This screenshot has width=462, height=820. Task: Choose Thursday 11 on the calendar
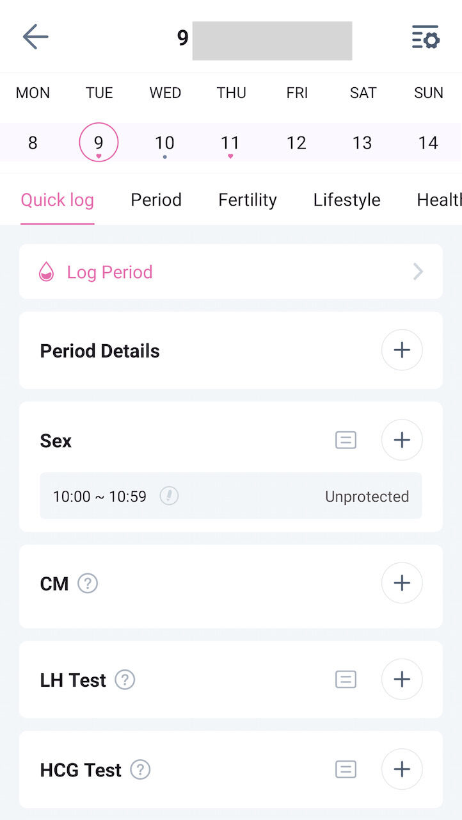(230, 142)
